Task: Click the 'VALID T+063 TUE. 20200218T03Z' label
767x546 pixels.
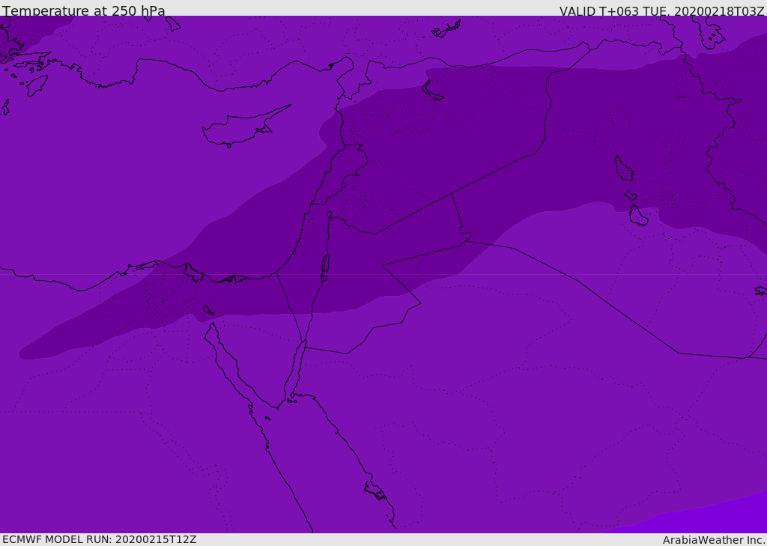Action: [x=662, y=11]
